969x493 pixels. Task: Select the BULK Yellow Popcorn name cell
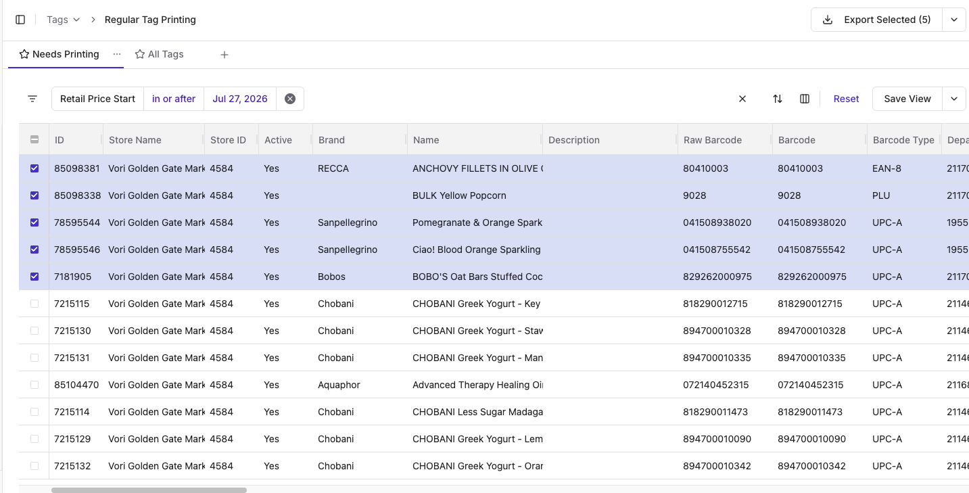475,195
